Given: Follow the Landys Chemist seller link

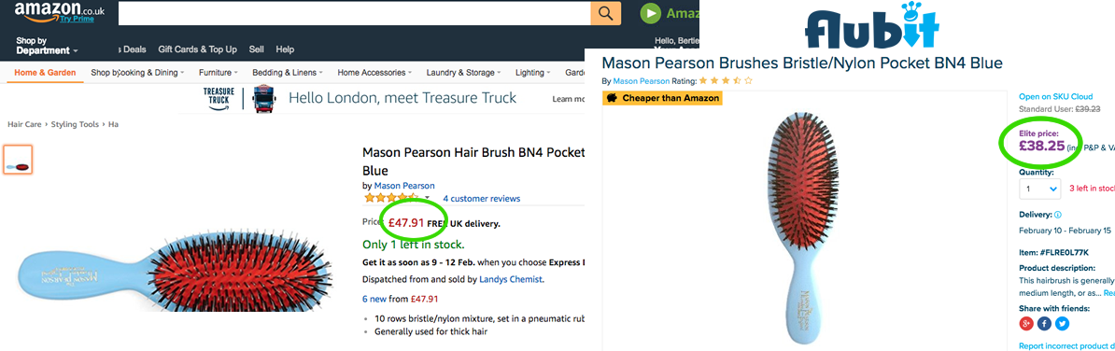Looking at the screenshot, I should point(511,279).
